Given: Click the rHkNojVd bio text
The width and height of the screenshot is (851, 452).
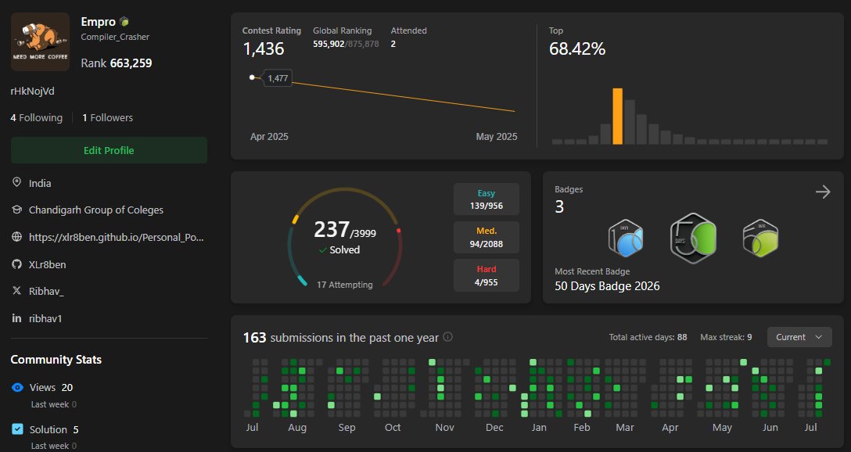Looking at the screenshot, I should click(33, 91).
